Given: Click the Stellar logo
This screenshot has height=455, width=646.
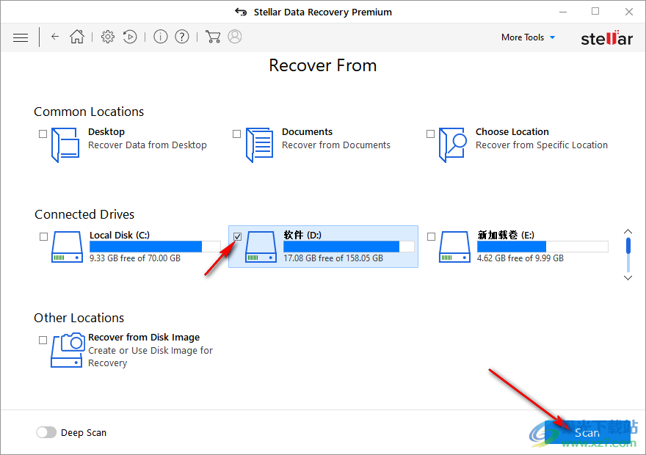Looking at the screenshot, I should click(x=606, y=38).
